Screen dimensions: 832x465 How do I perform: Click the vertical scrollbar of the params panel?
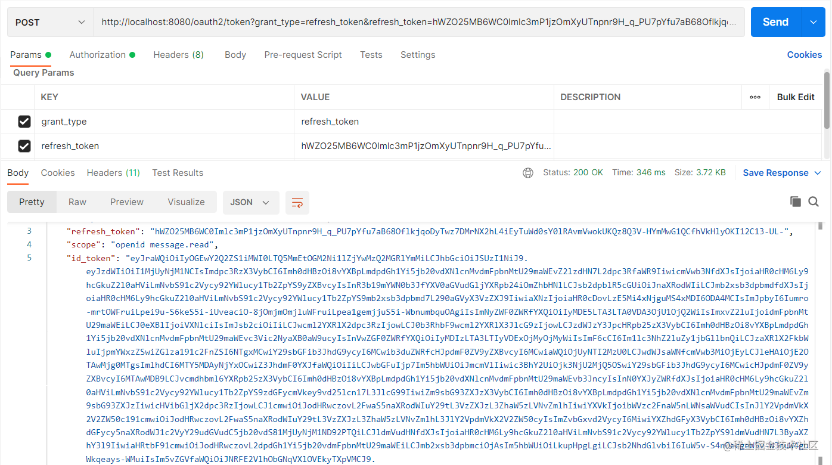click(827, 100)
